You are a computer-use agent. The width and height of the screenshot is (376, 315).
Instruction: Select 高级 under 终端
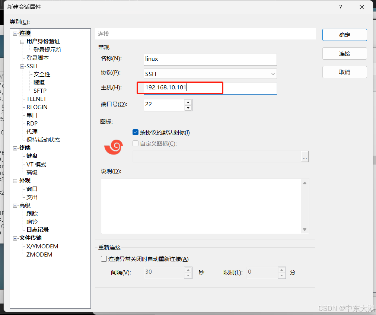click(x=32, y=172)
